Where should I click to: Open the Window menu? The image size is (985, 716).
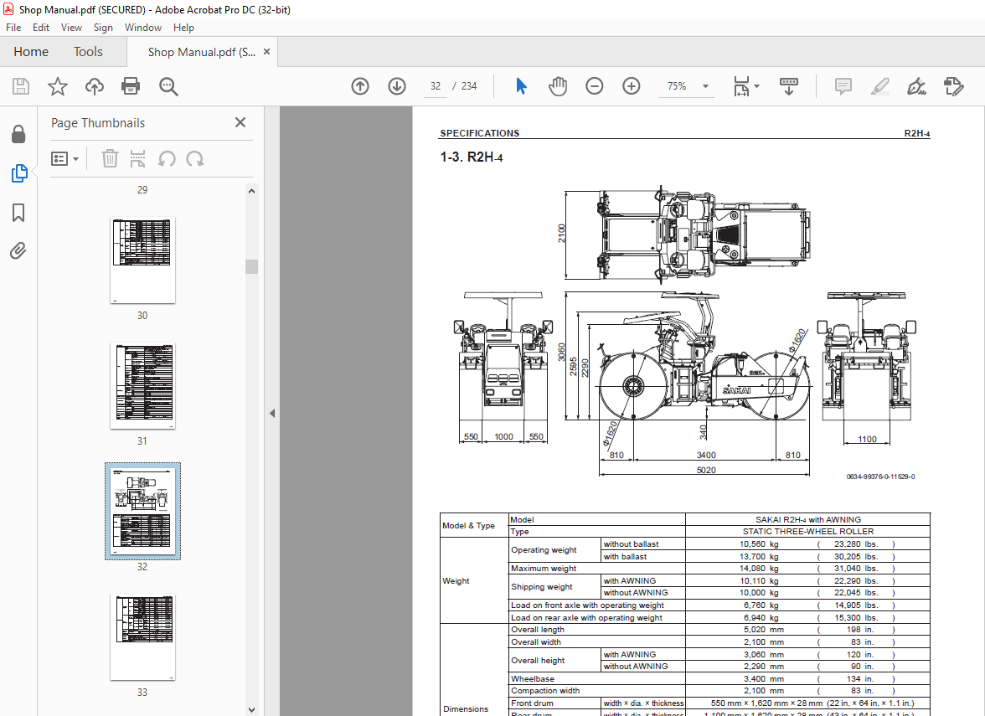[142, 28]
